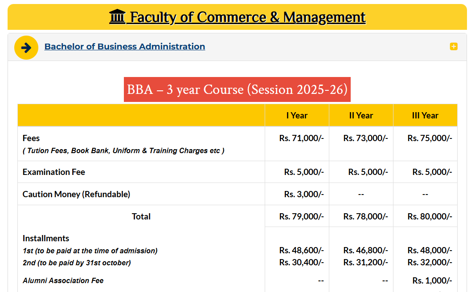Select the I Year column header
471x292 pixels.
tap(296, 115)
